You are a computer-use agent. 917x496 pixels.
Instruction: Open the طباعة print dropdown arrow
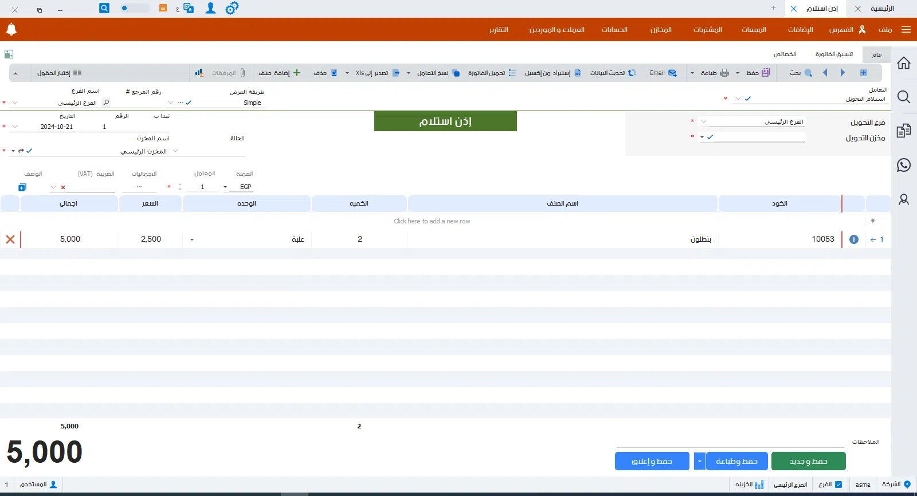click(x=692, y=73)
